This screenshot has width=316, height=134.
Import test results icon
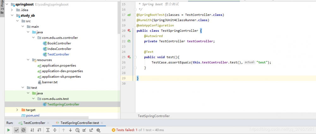point(84,130)
